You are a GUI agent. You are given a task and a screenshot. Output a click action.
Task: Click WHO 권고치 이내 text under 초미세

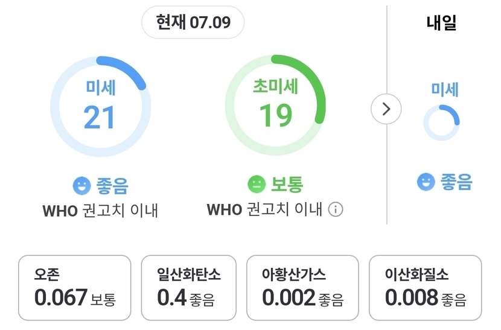tap(264, 209)
